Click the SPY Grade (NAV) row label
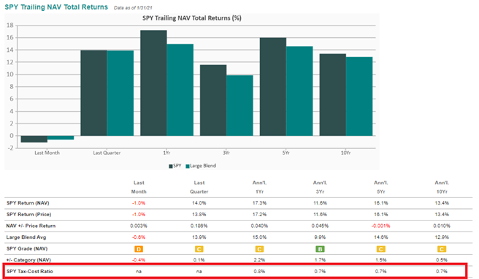This screenshot has width=479, height=279. point(27,248)
